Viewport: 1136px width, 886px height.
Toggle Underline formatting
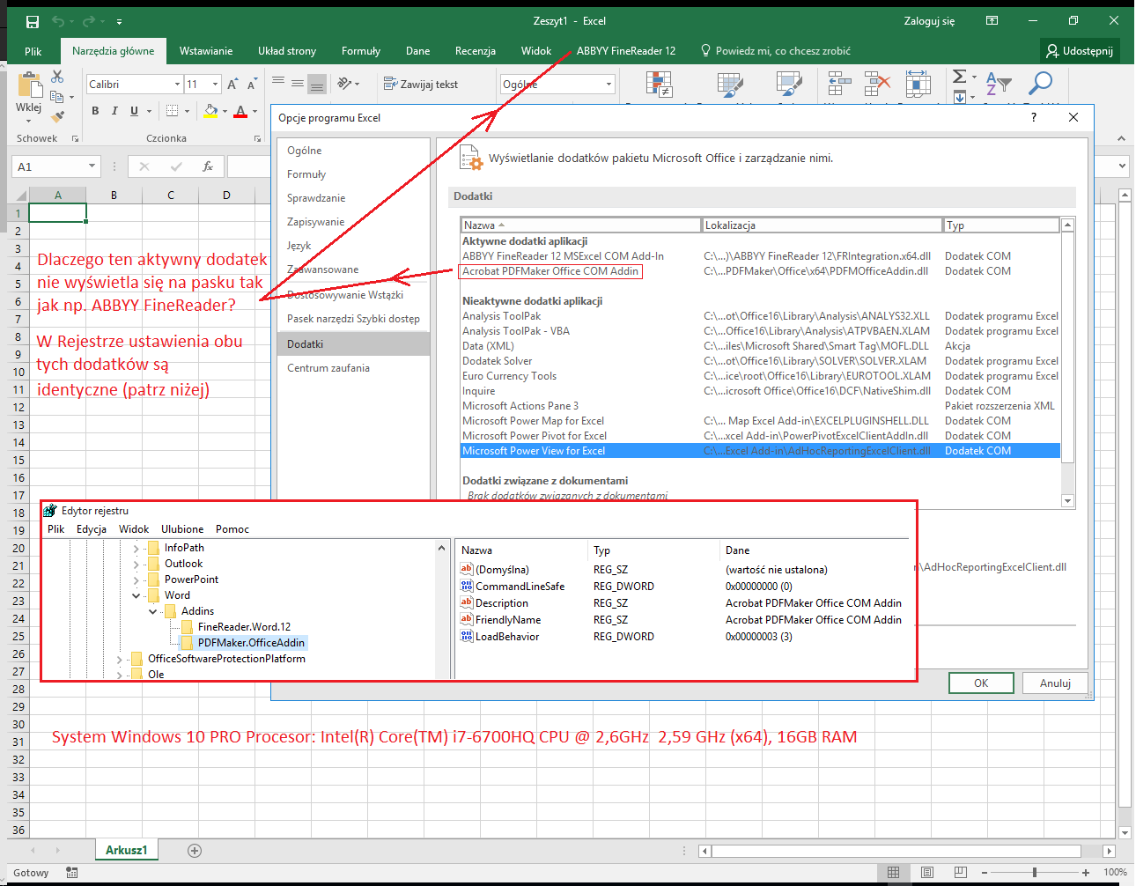pos(134,111)
